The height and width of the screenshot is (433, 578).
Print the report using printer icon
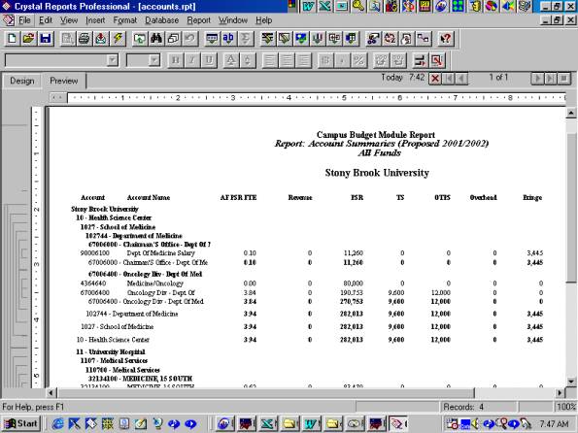tap(85, 38)
